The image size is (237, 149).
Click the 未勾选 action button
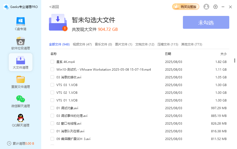click(206, 22)
